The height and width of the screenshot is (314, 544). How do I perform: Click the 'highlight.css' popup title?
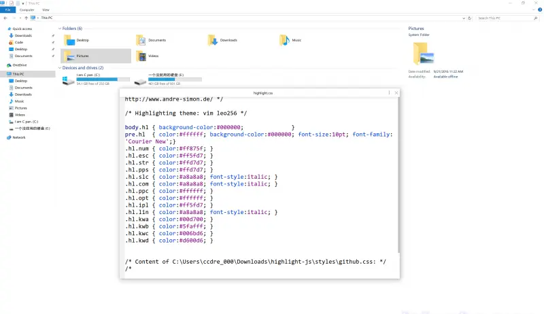263,93
